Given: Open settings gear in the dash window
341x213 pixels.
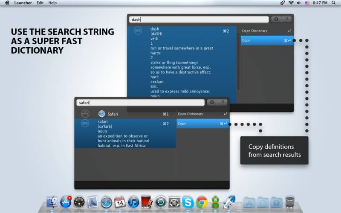Looking at the screenshot, I should (276, 19).
